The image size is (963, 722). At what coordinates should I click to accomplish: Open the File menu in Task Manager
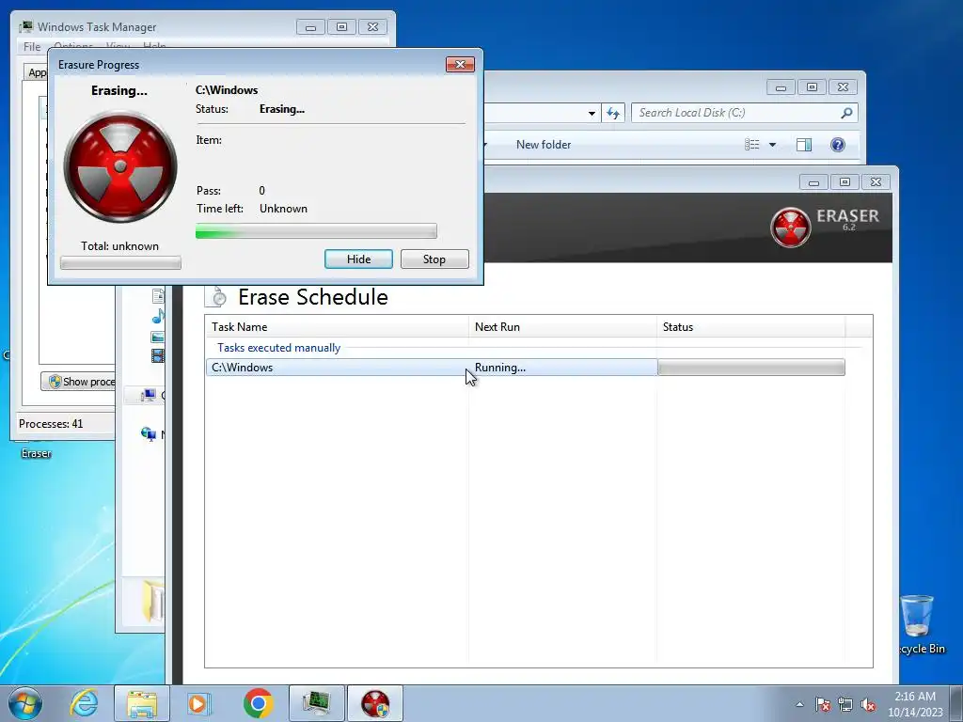click(x=32, y=47)
